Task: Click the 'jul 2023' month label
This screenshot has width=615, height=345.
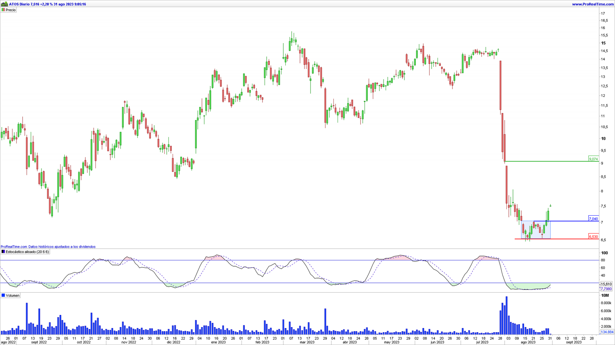Action: [x=482, y=342]
